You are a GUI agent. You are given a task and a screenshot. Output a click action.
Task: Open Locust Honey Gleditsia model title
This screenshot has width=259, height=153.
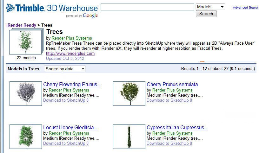[70, 127]
